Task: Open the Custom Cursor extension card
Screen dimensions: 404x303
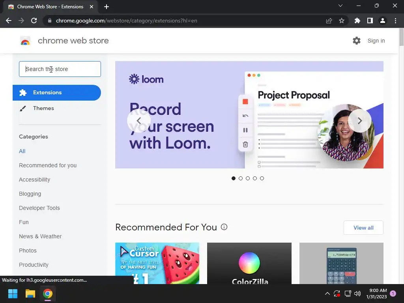Action: [x=157, y=263]
